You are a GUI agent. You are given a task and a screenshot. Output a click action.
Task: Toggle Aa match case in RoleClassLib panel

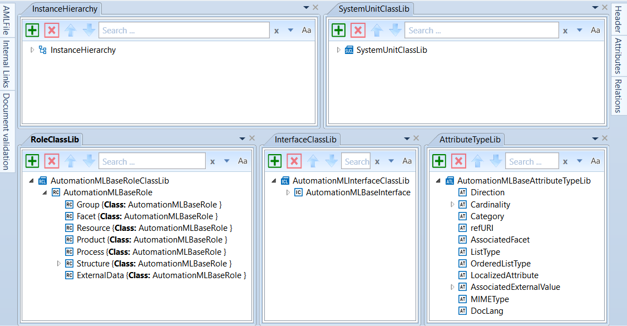pos(243,161)
